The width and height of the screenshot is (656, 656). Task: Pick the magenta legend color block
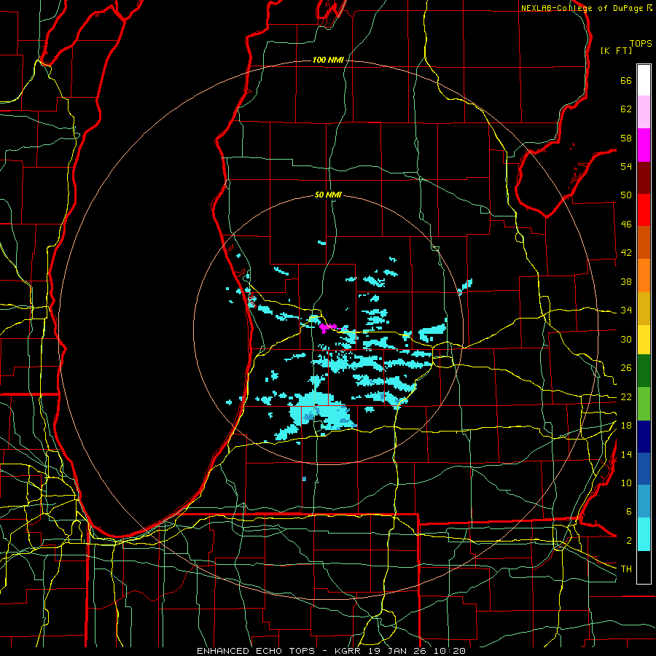click(x=644, y=145)
